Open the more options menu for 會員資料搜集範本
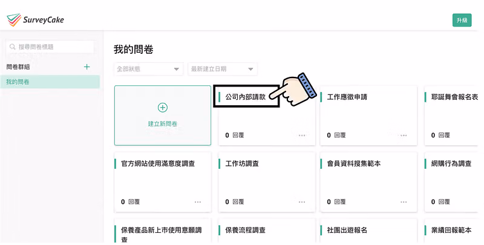 coord(404,202)
